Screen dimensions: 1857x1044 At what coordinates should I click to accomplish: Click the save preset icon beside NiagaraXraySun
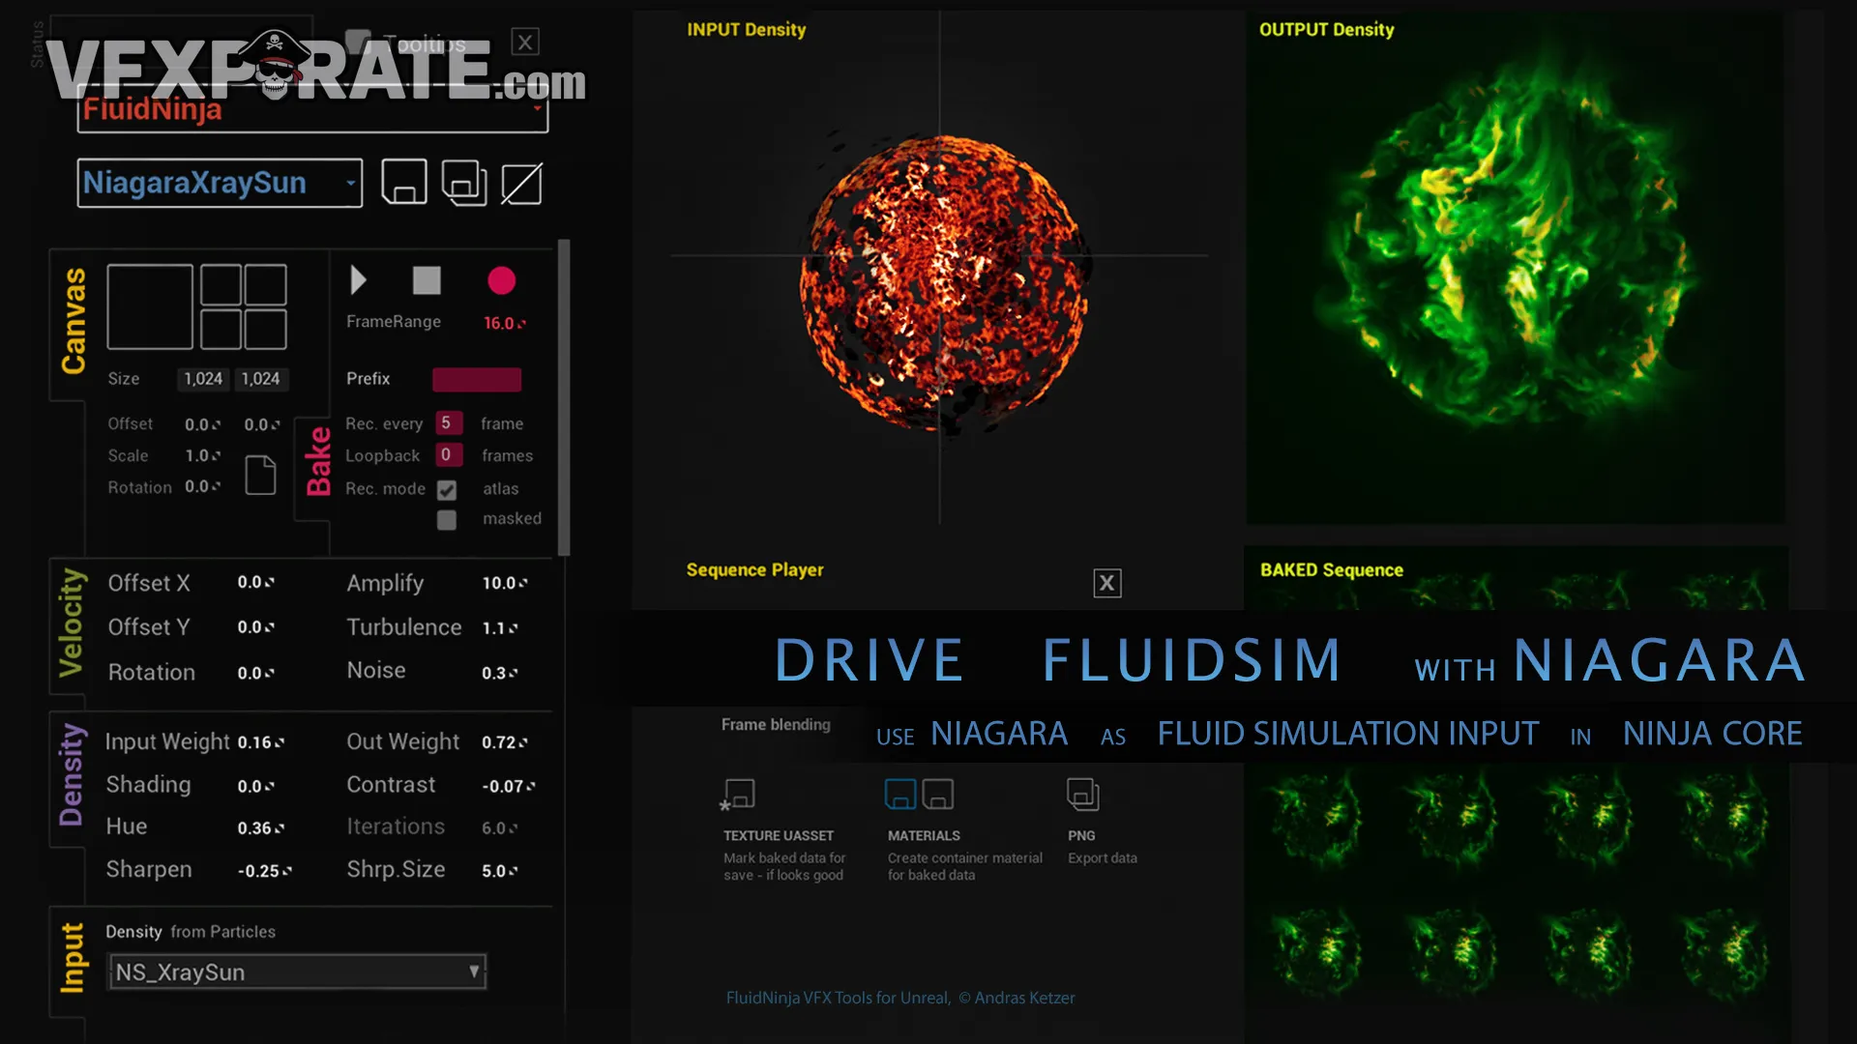point(404,183)
